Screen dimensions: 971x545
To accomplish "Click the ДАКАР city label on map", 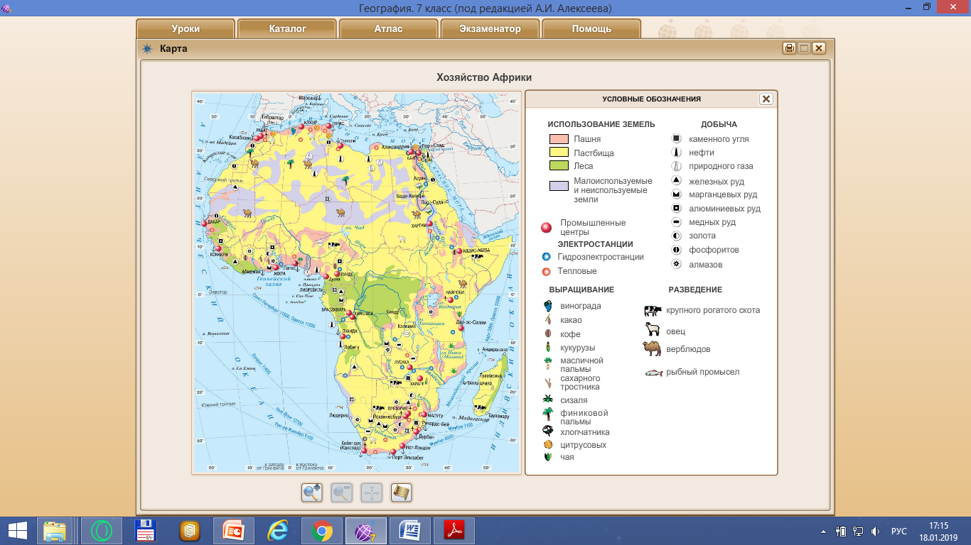I will 215,221.
